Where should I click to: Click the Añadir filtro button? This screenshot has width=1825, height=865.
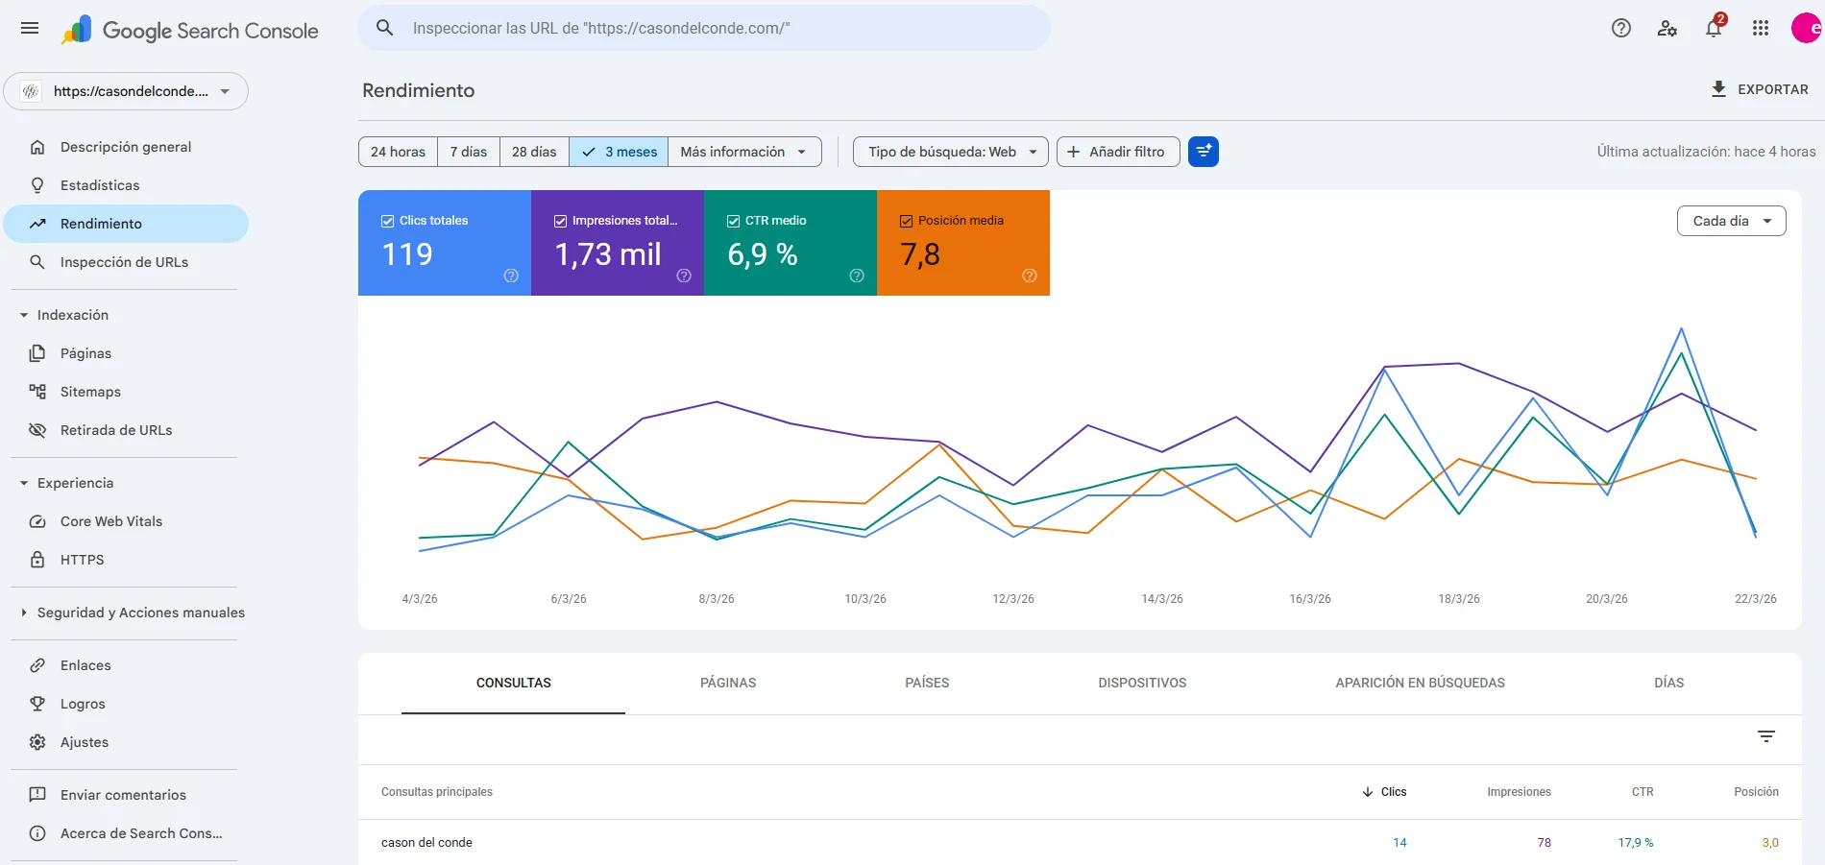(x=1117, y=151)
